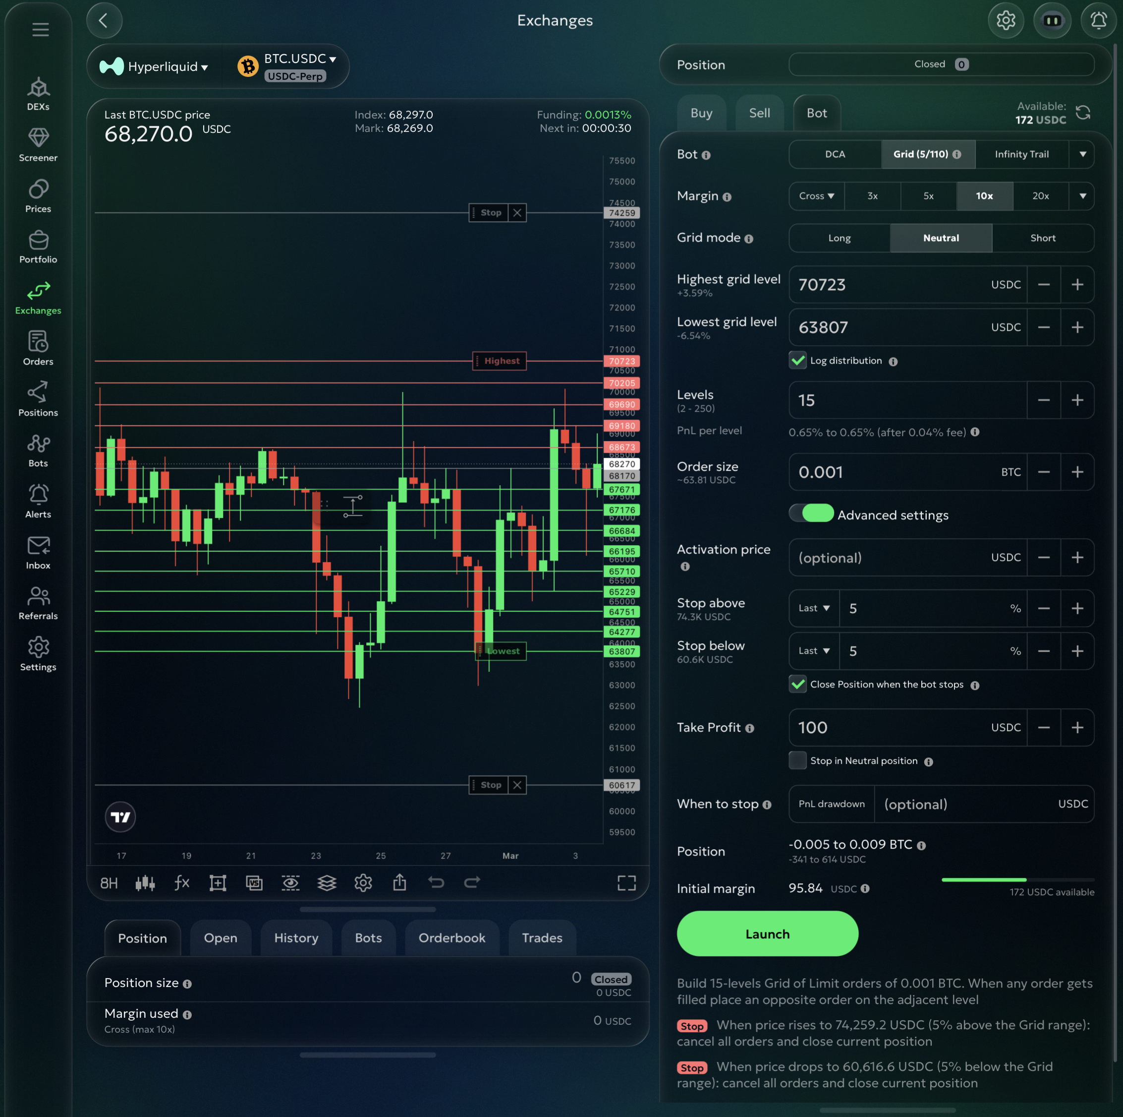Enable Stop in Neutral position checkbox
1123x1117 pixels.
click(797, 760)
